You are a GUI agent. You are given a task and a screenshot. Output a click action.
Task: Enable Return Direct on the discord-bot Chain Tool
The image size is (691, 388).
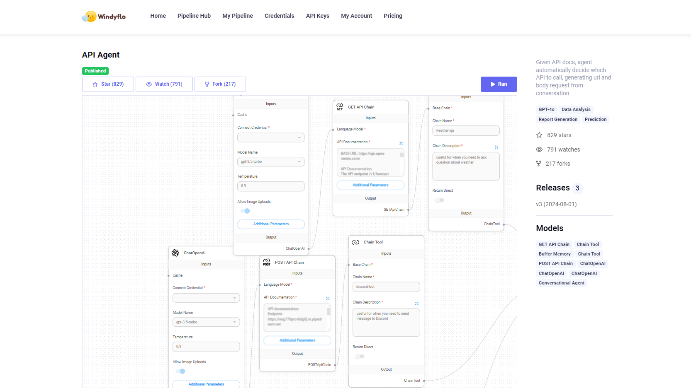(x=360, y=357)
